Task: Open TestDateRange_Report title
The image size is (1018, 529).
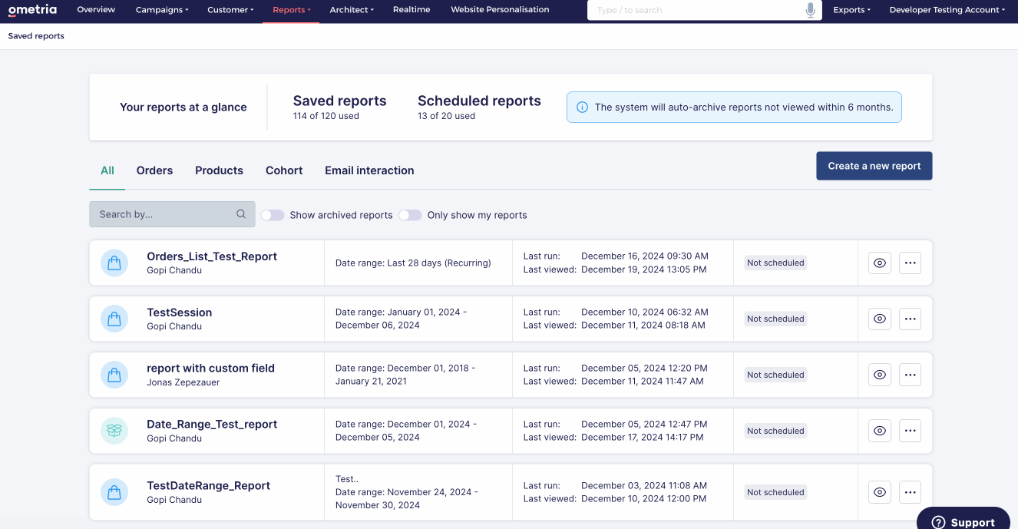Action: (x=209, y=486)
